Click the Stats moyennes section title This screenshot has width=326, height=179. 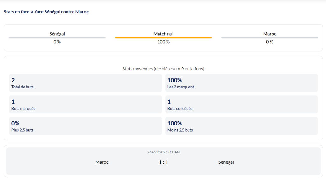(x=163, y=69)
